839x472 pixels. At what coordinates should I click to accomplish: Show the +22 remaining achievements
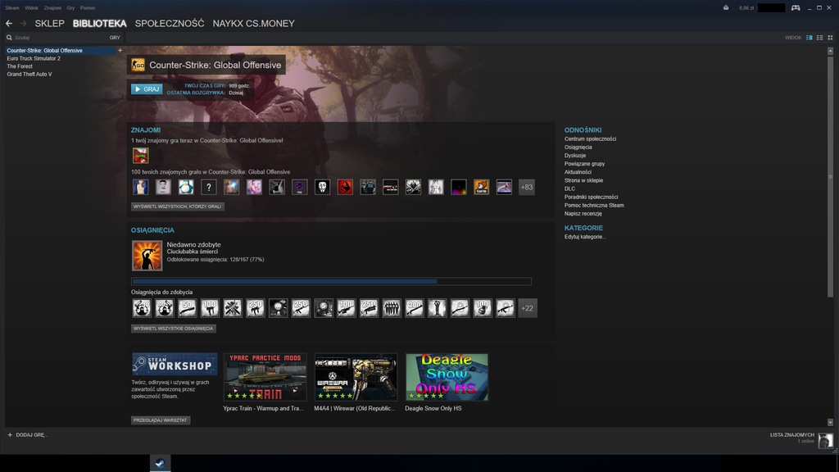[528, 308]
